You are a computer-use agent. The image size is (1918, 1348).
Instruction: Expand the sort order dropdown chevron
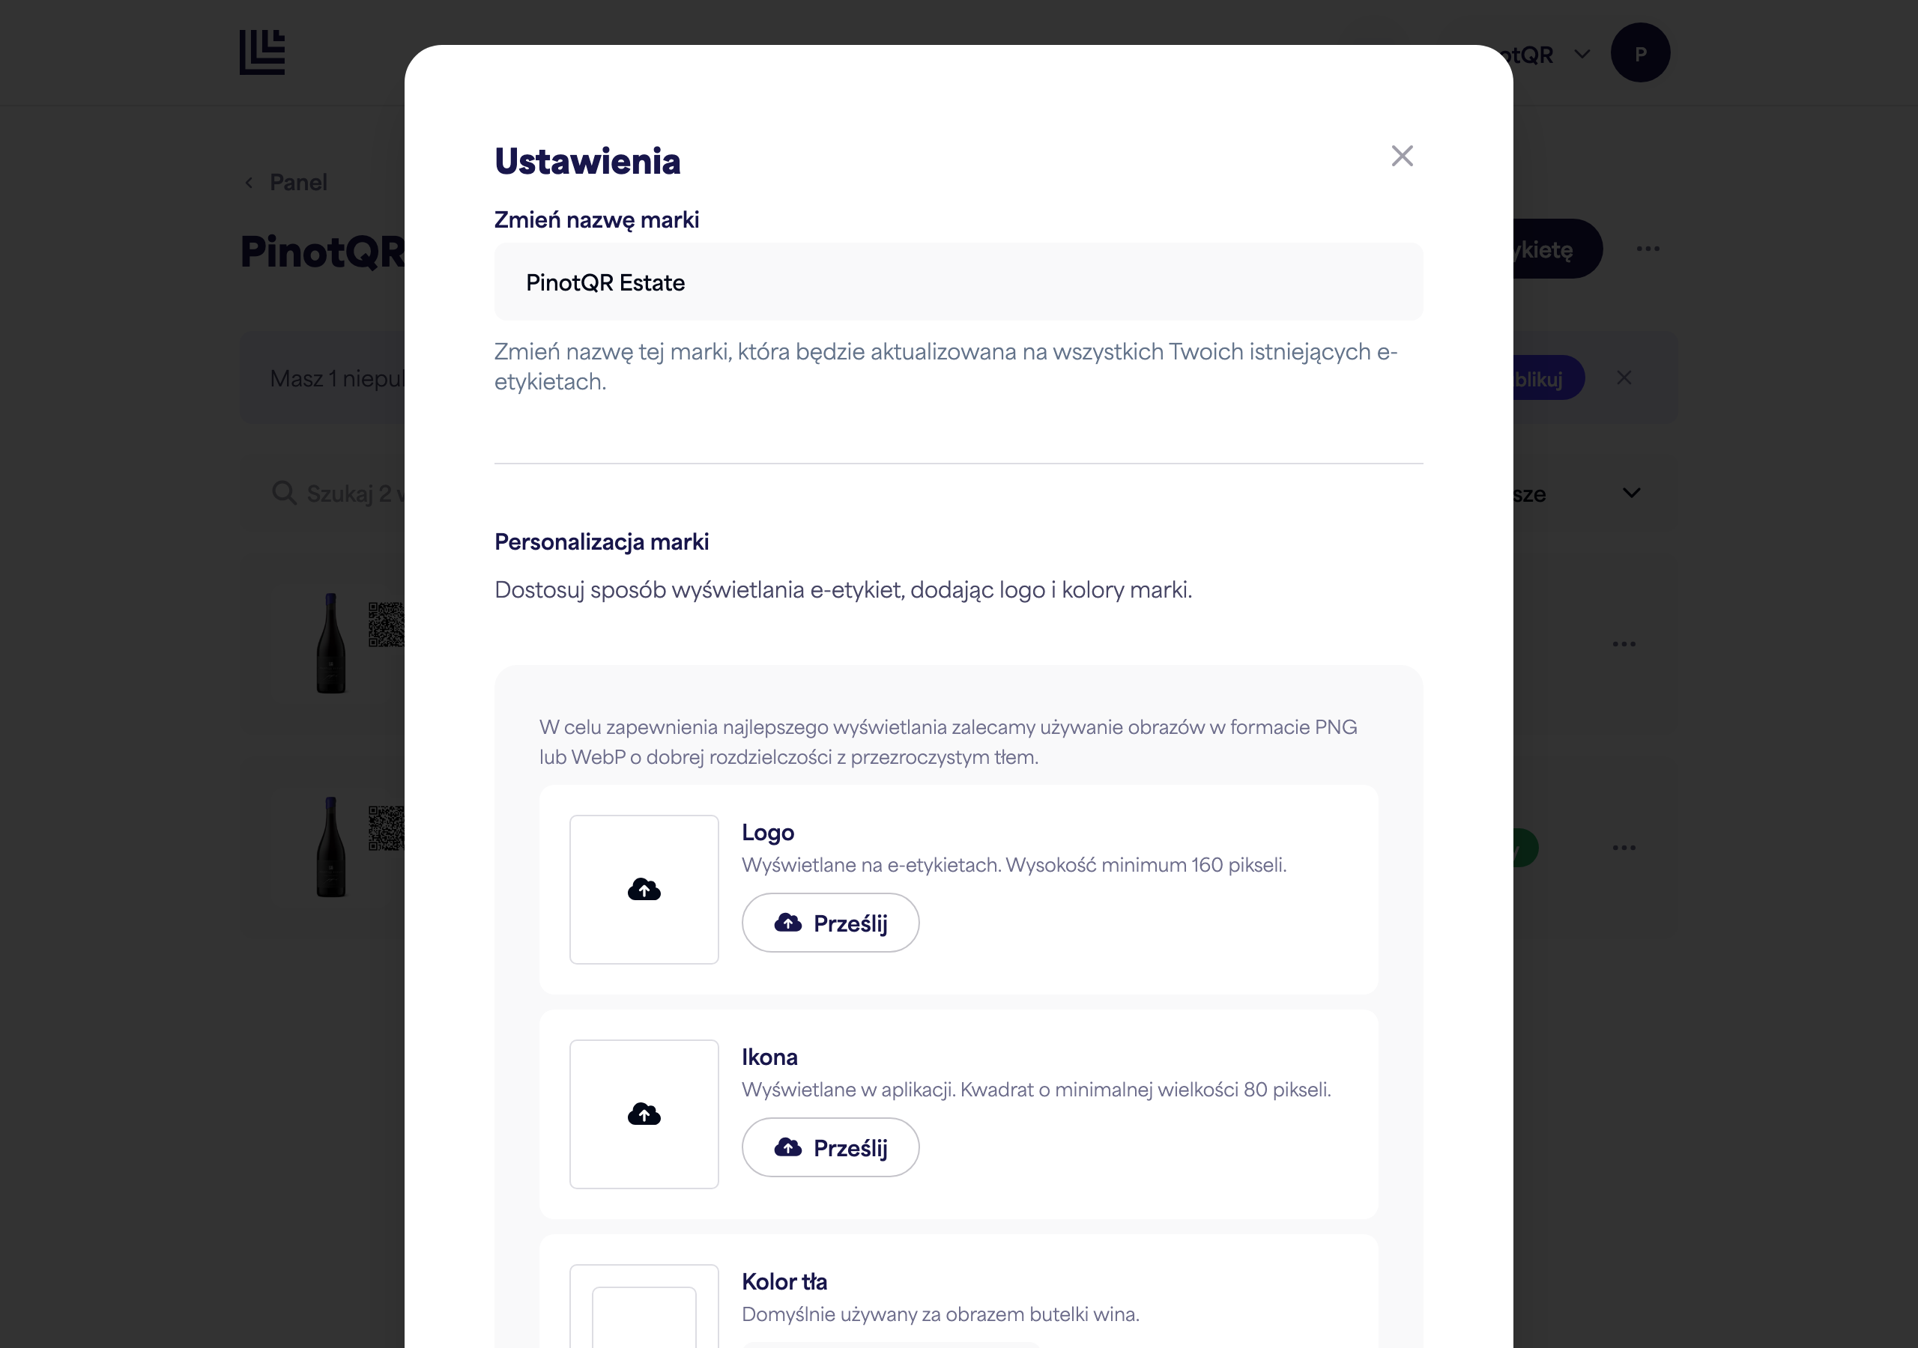(x=1632, y=494)
